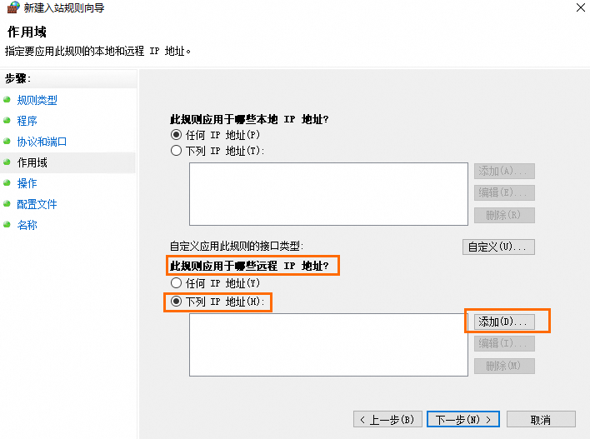Open the 规则类型 step in sidebar
This screenshot has width=590, height=439.
[x=37, y=100]
